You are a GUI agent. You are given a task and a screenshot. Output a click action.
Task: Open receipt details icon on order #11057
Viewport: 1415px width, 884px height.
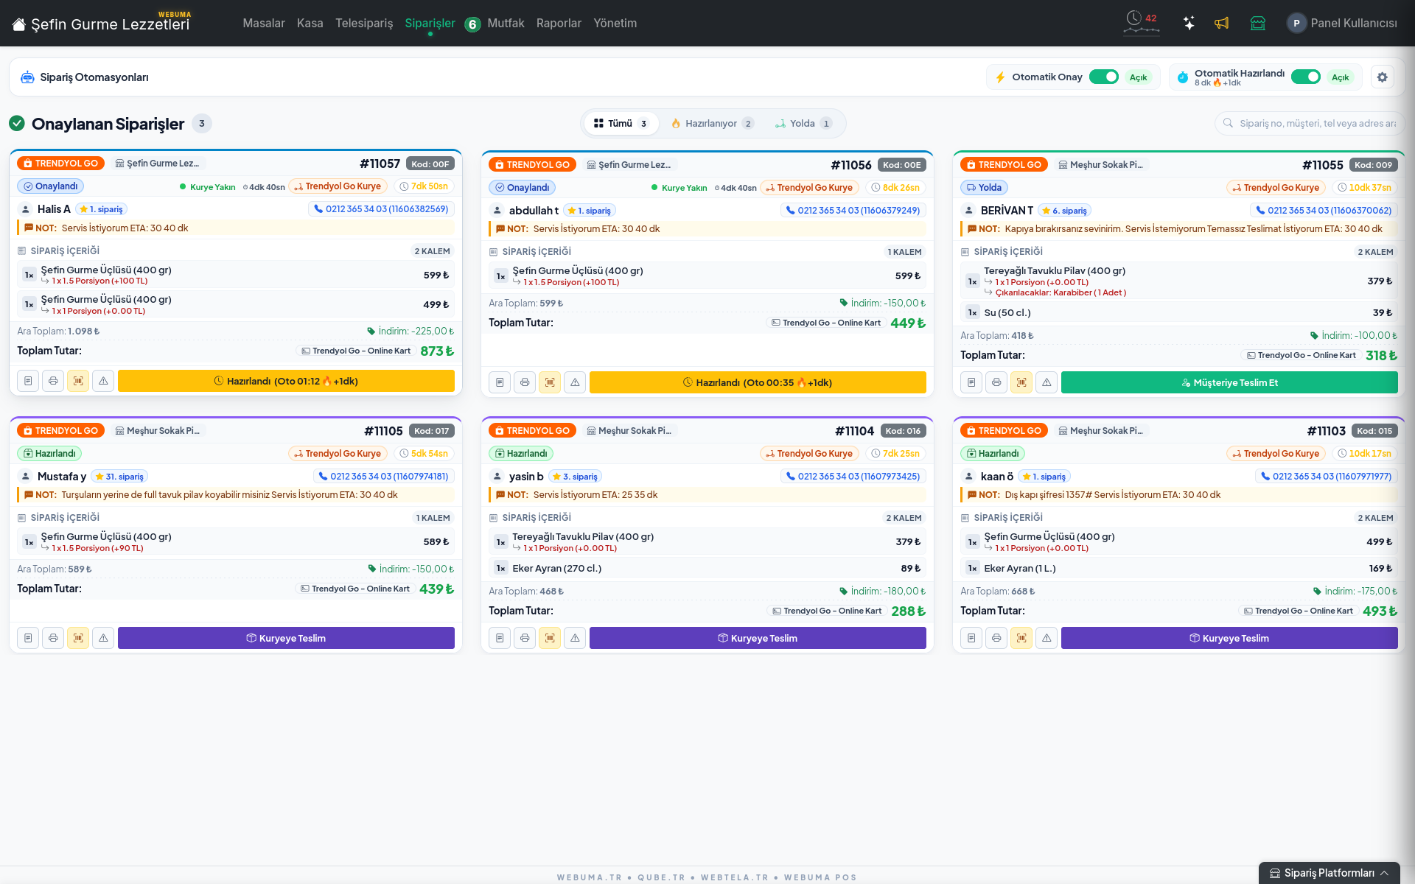[28, 381]
